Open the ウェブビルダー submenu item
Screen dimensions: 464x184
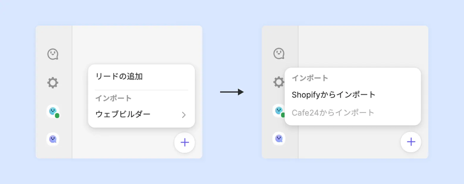point(123,114)
